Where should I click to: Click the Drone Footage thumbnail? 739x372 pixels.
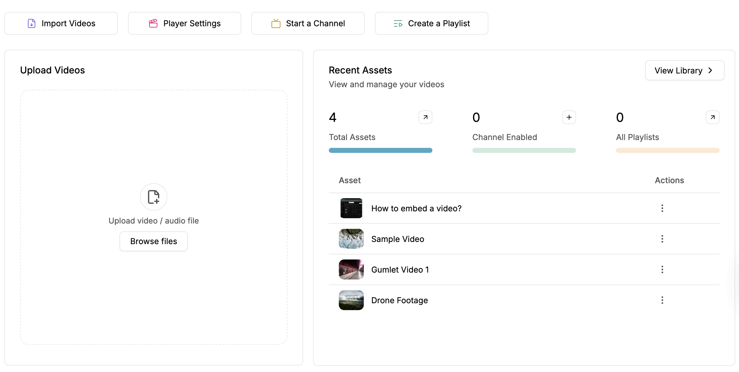pyautogui.click(x=351, y=300)
